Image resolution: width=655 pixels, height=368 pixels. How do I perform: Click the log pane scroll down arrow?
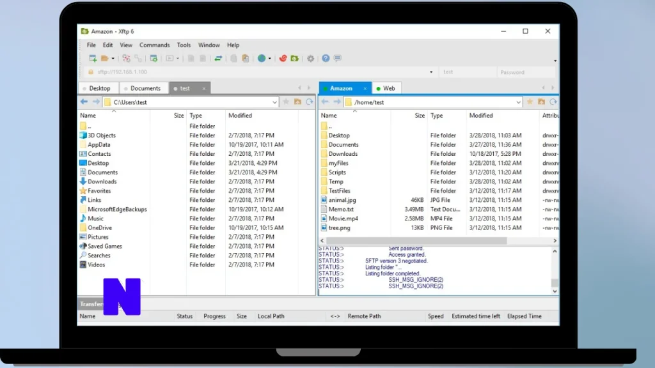point(555,291)
